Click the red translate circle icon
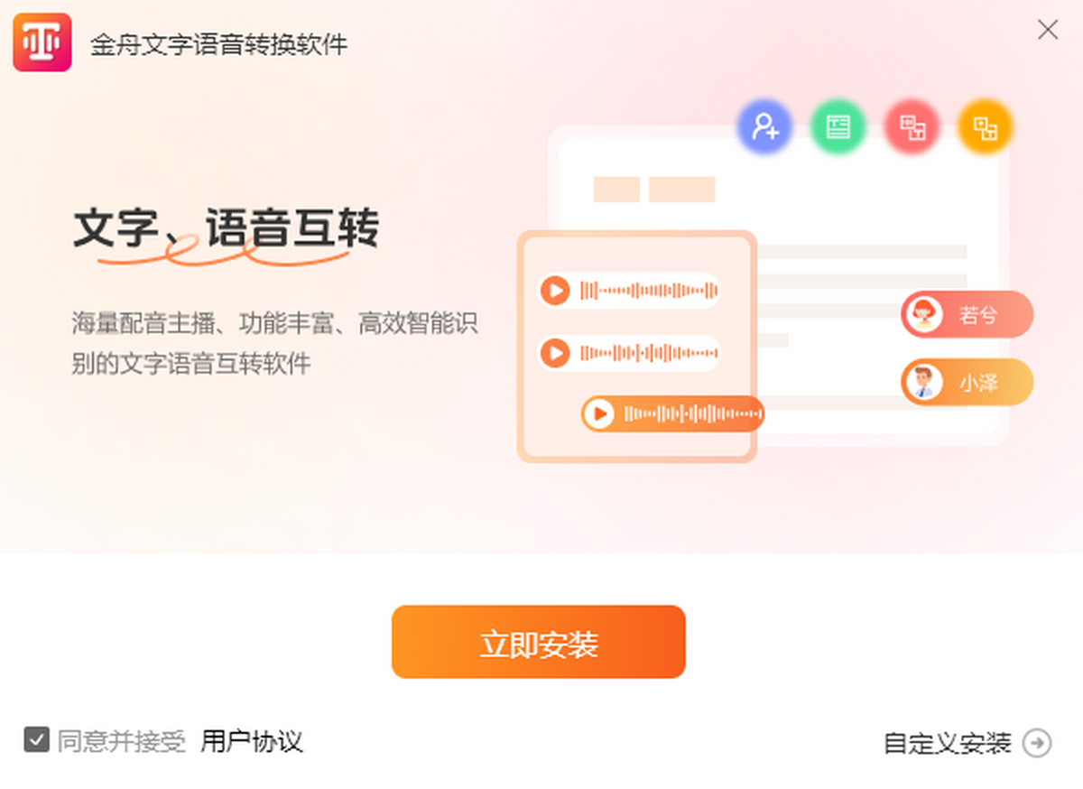Screen dimensions: 1083x789 click(912, 126)
